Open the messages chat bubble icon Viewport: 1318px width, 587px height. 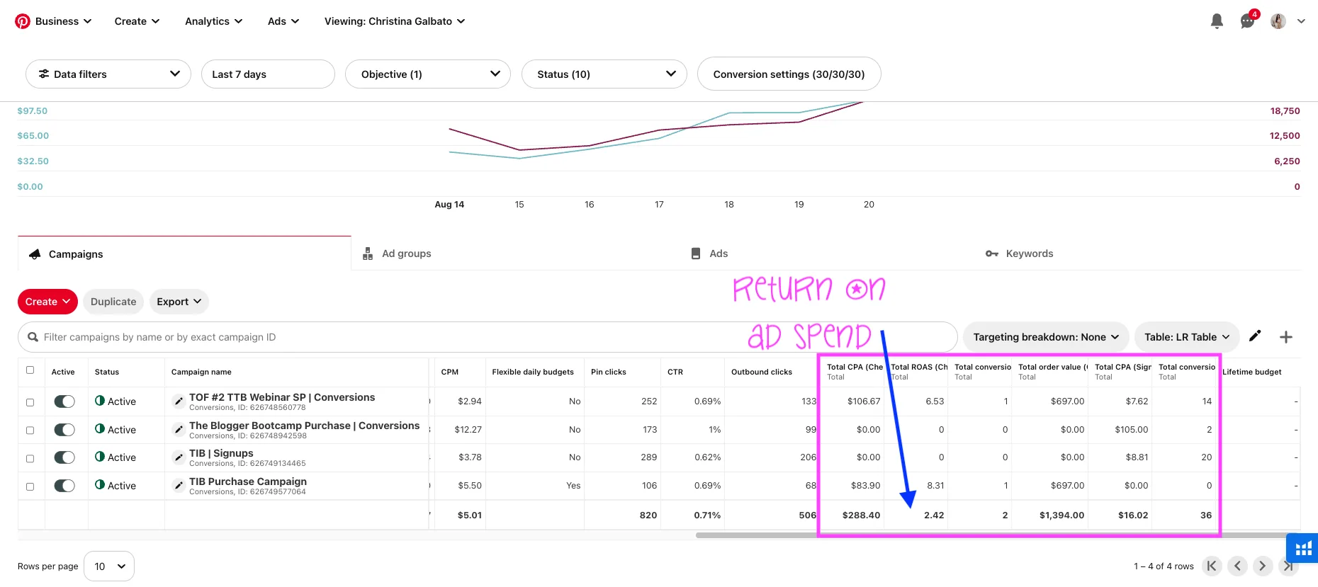pos(1247,21)
